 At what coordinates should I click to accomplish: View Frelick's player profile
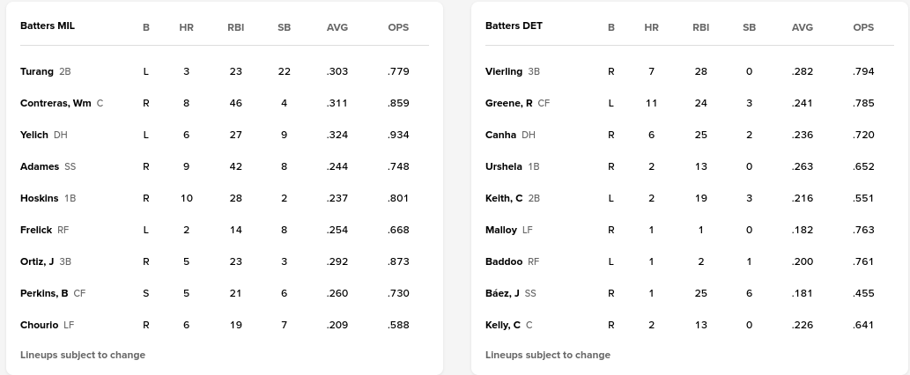click(36, 230)
